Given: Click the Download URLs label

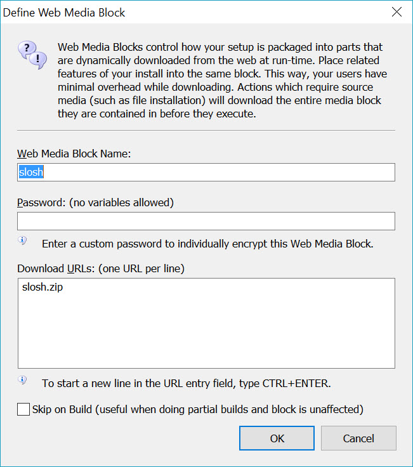Looking at the screenshot, I should (x=101, y=268).
